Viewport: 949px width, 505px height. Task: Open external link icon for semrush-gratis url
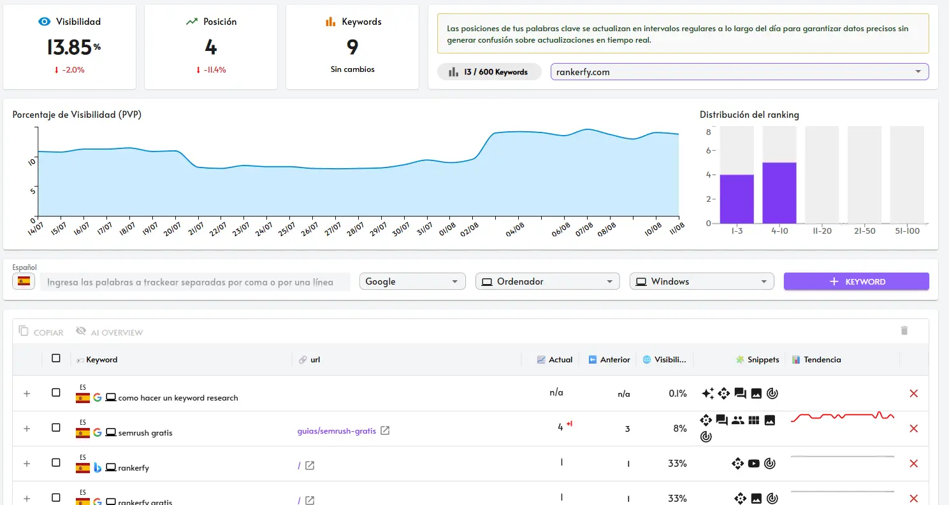(385, 430)
